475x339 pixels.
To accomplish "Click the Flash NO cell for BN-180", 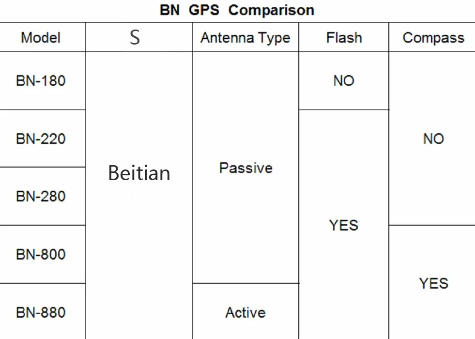I will pyautogui.click(x=344, y=81).
